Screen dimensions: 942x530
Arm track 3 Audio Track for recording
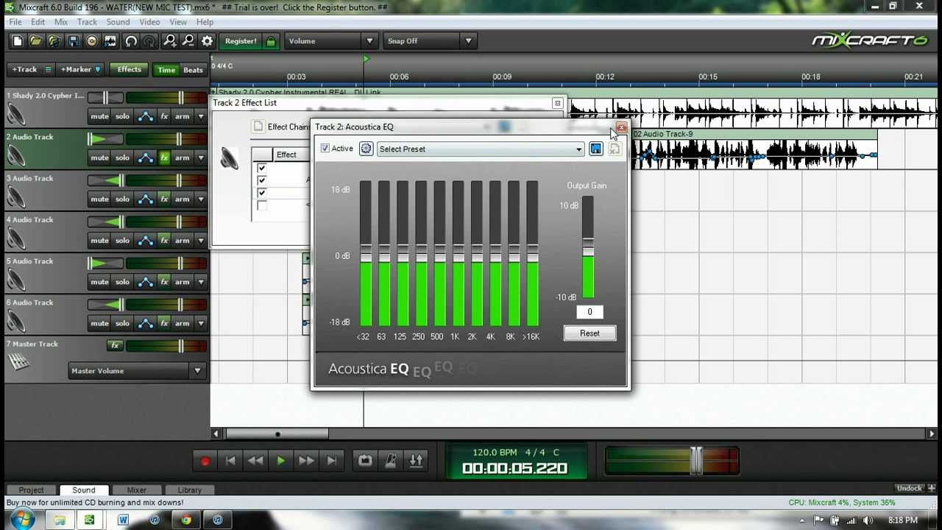pos(182,199)
